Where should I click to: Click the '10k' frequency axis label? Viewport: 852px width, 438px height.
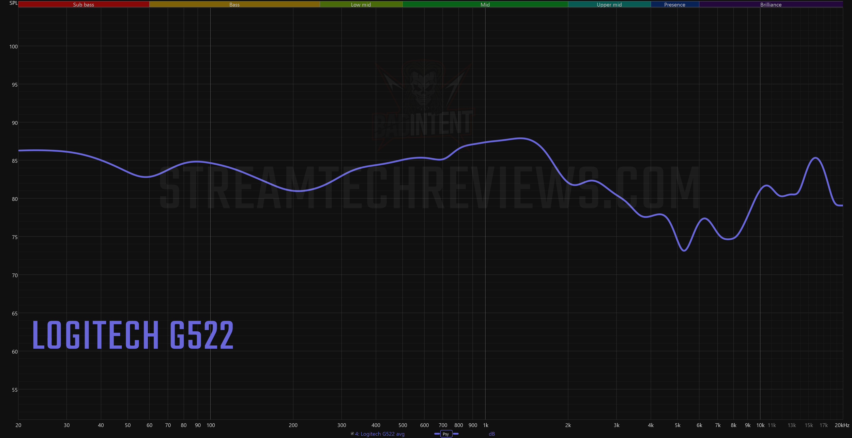[760, 425]
